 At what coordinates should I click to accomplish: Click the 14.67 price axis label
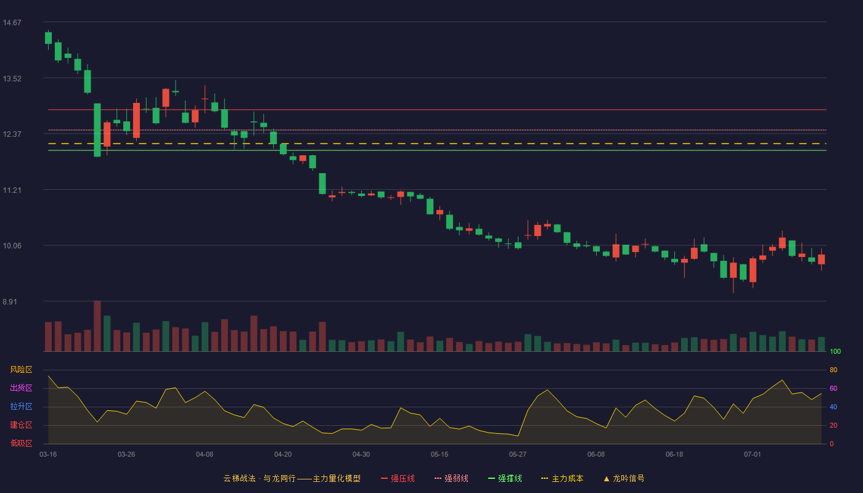(x=12, y=23)
